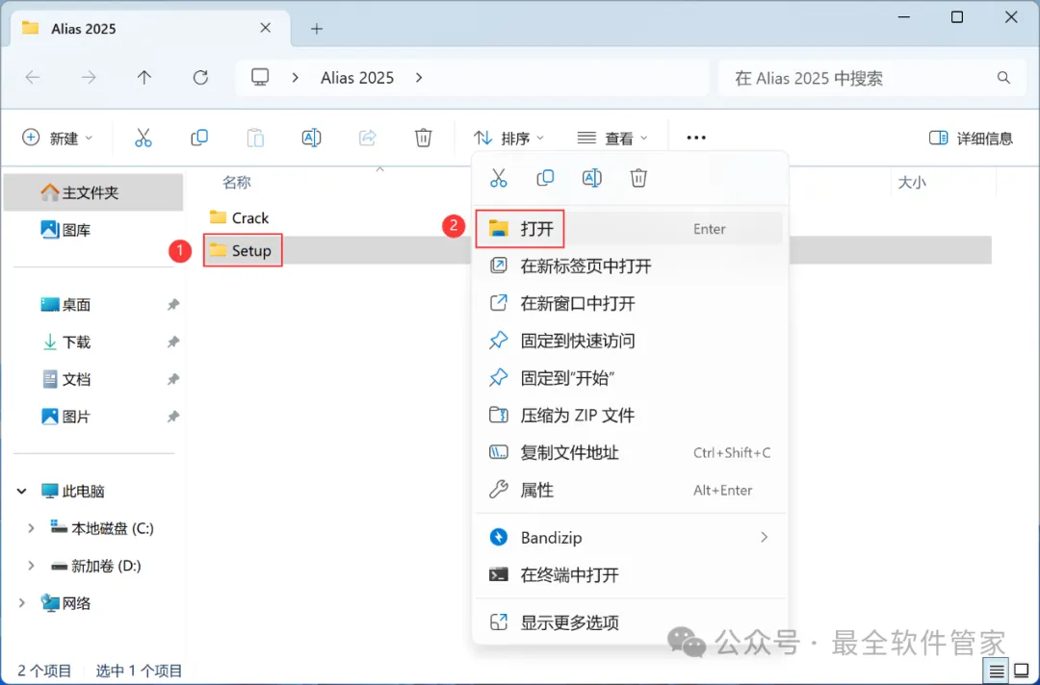
Task: Choose 在新窗口中打开
Action: pyautogui.click(x=630, y=303)
